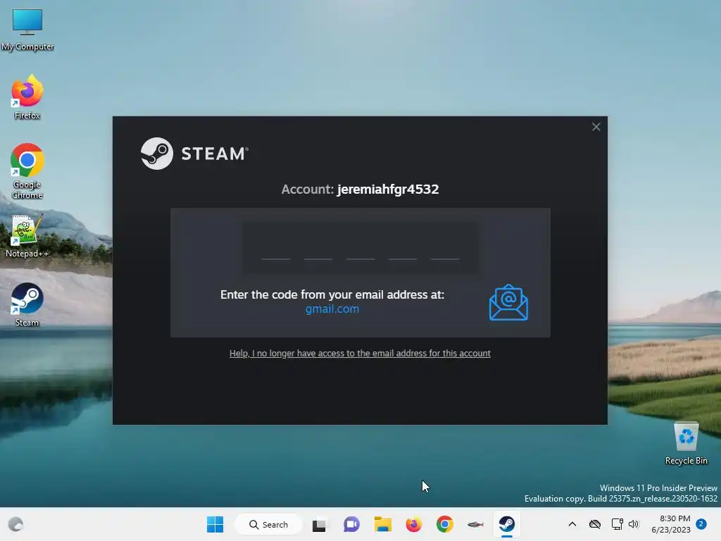Click the taskbar Search box
Screen dimensions: 721x541
268,524
